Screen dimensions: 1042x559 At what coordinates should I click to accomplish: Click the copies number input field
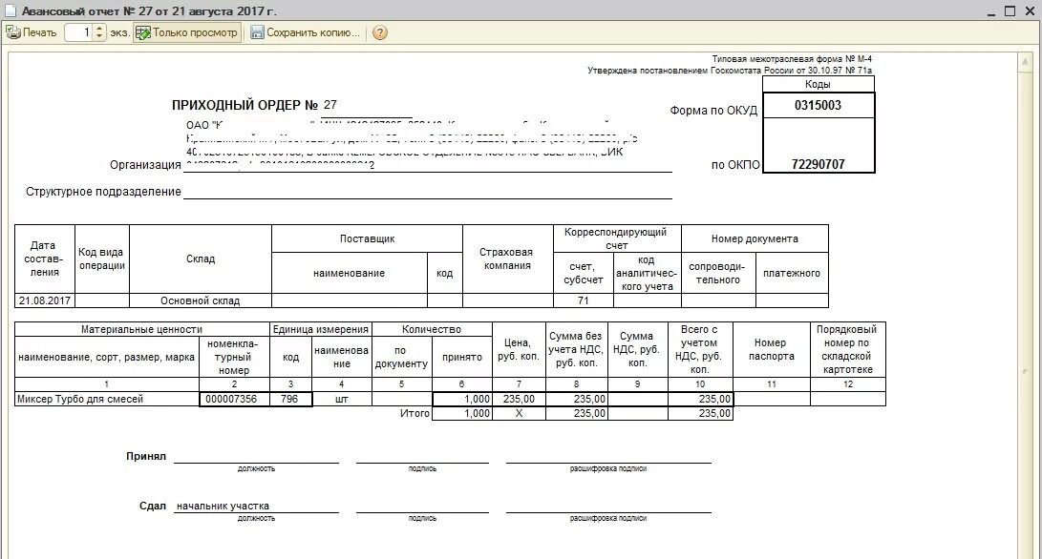(x=79, y=32)
